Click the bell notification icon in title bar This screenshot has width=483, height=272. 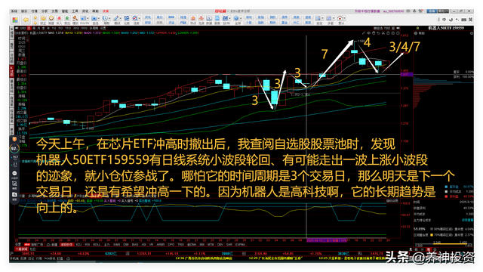414,11
